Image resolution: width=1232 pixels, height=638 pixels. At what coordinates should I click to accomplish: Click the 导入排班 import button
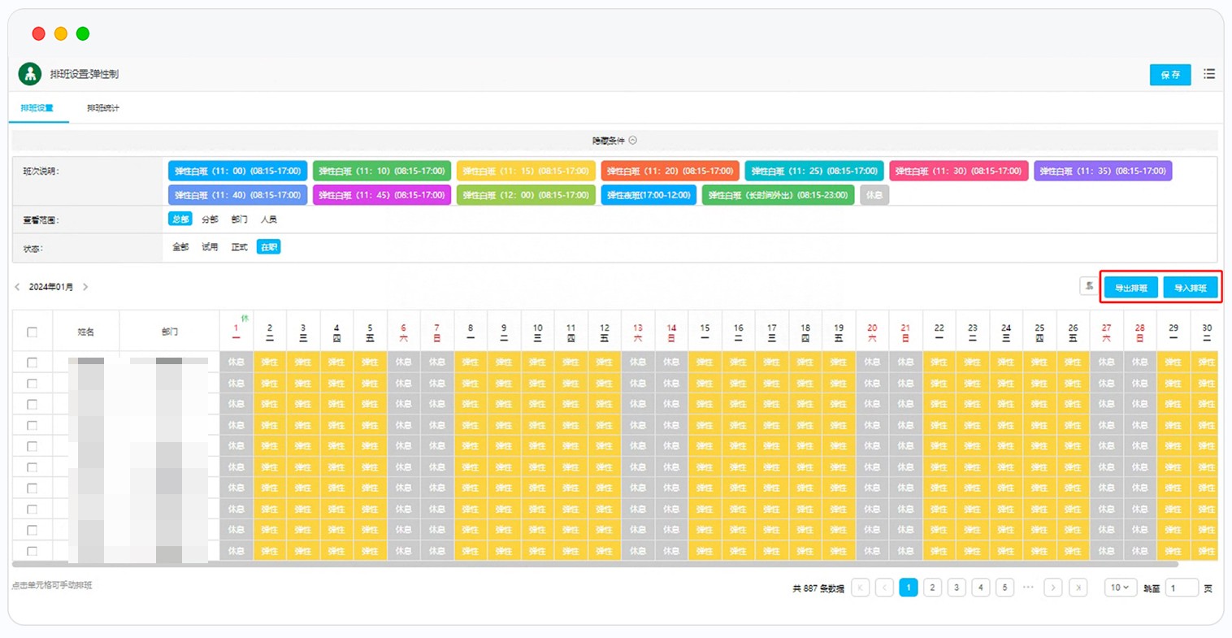(x=1191, y=288)
